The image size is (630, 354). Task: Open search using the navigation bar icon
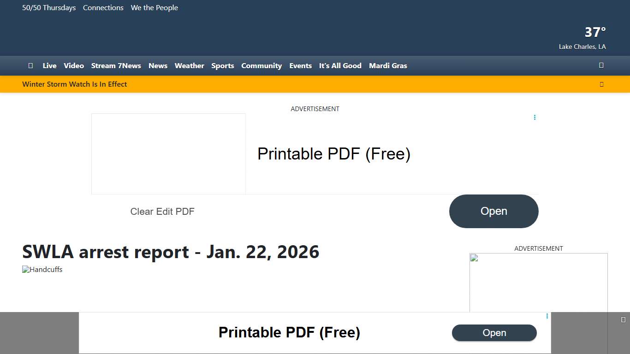(x=601, y=65)
